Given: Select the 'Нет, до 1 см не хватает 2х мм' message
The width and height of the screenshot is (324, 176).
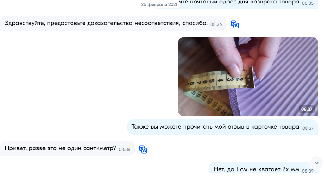Looking at the screenshot, I should click(264, 168).
